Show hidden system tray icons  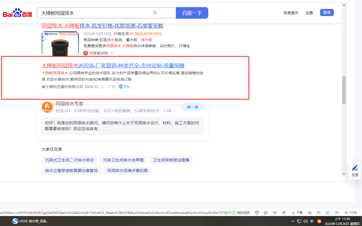[x=293, y=221]
